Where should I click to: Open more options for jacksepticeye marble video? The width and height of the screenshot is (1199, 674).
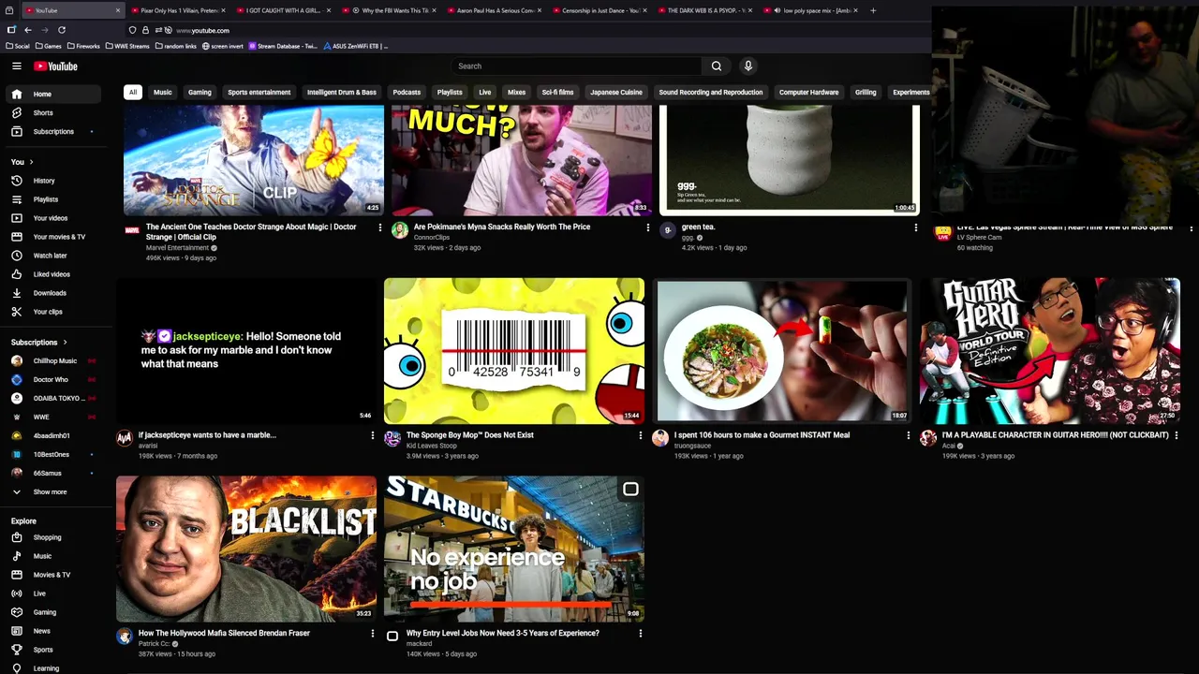pos(372,435)
